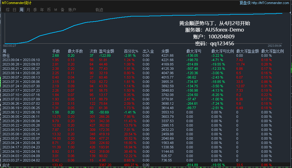292x168 pixels.
Task: Click the 2023.09.04 chart end date
Action: coord(275,46)
